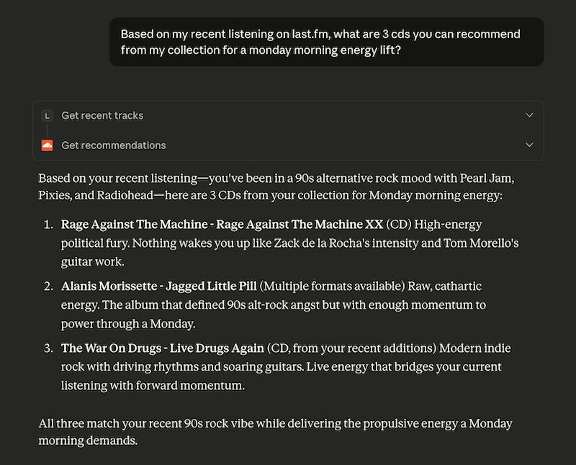576x465 pixels.
Task: Click the orange Get recommendations tool icon
Action: [x=48, y=145]
